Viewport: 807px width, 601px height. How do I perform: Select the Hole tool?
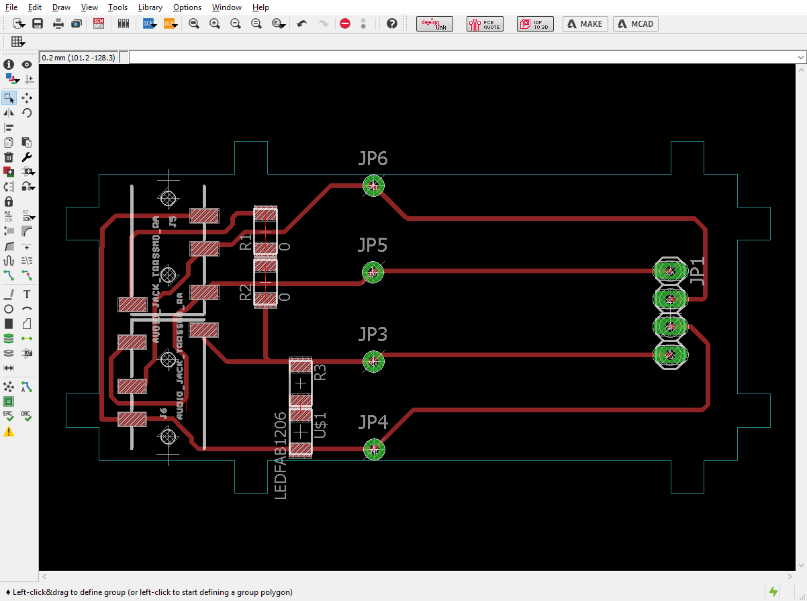(9, 353)
